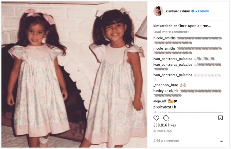Open kimkardashian username in the caption
The image size is (231, 149).
165,26
